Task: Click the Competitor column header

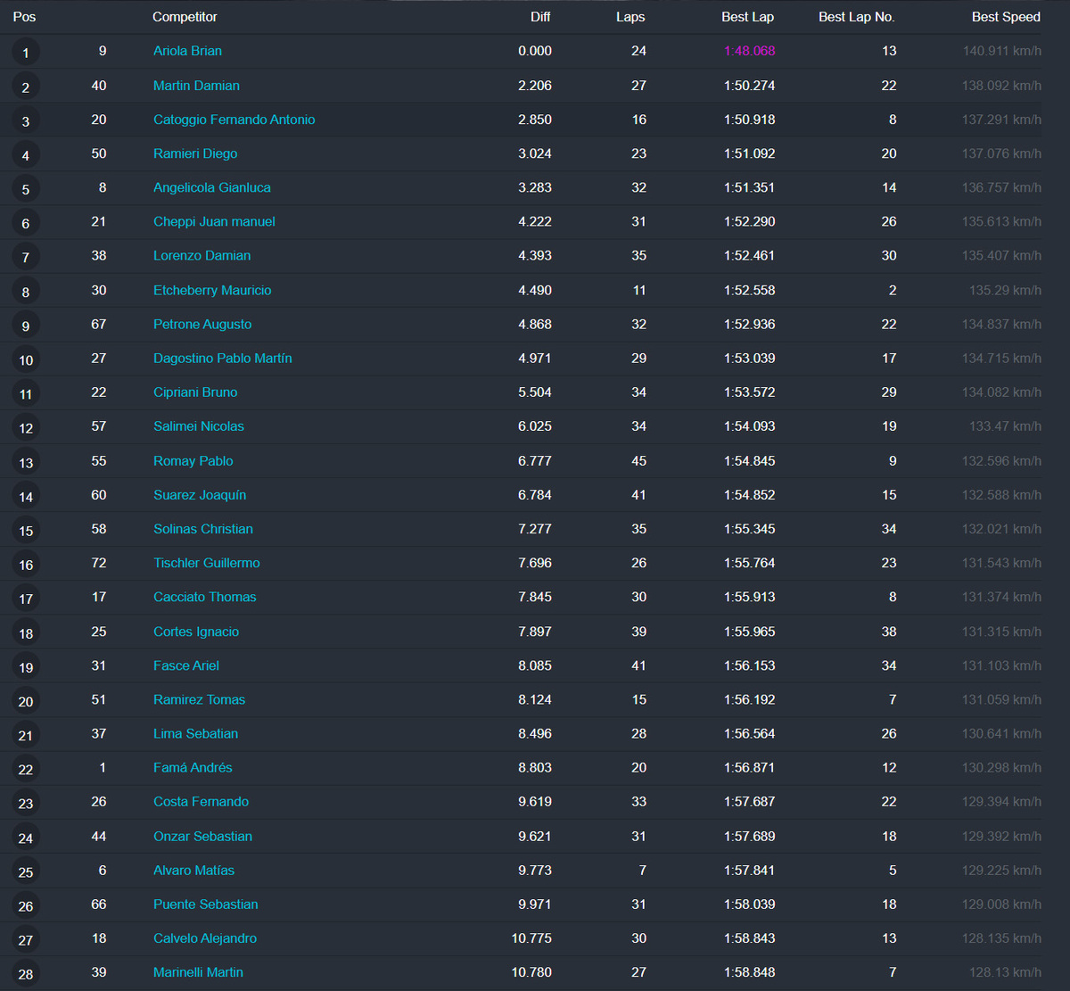Action: point(185,17)
